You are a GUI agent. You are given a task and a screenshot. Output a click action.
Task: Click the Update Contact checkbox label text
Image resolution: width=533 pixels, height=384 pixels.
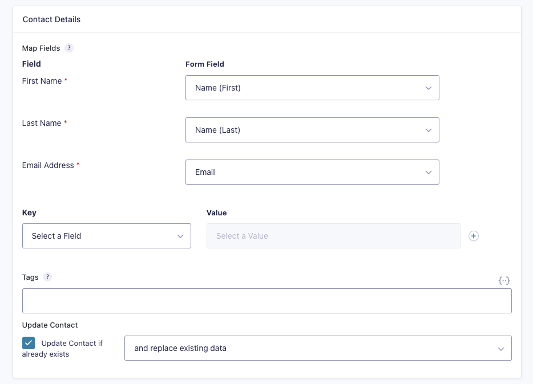point(62,348)
